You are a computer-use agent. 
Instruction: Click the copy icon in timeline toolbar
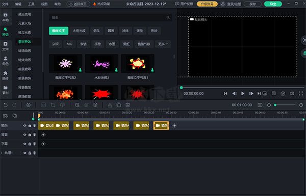pos(118,105)
